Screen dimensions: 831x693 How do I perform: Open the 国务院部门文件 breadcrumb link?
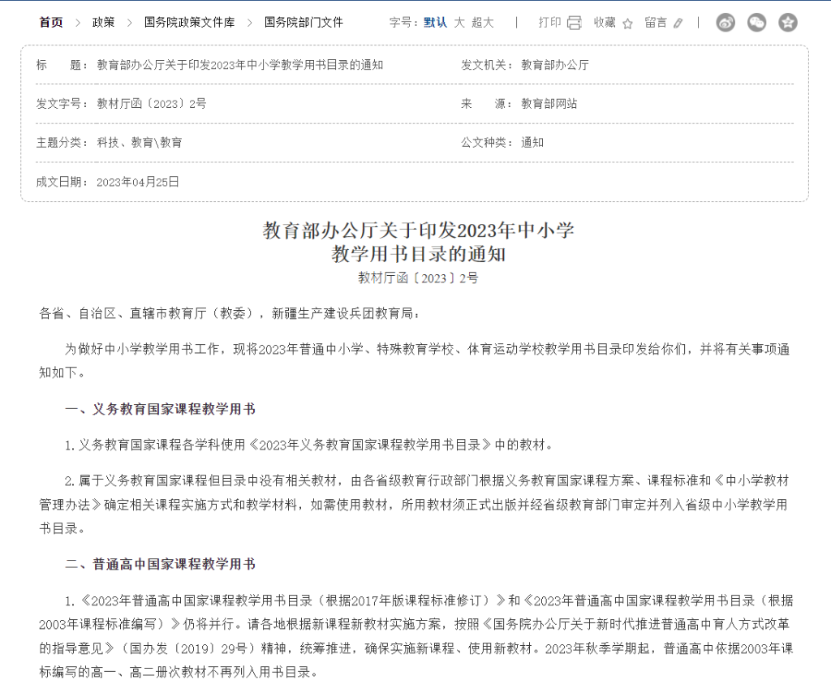pyautogui.click(x=302, y=23)
